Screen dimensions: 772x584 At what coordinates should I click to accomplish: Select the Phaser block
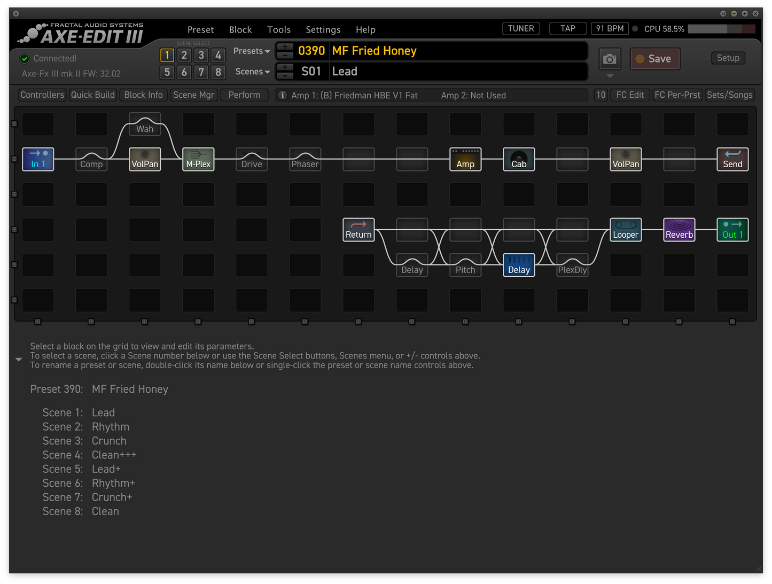[305, 159]
